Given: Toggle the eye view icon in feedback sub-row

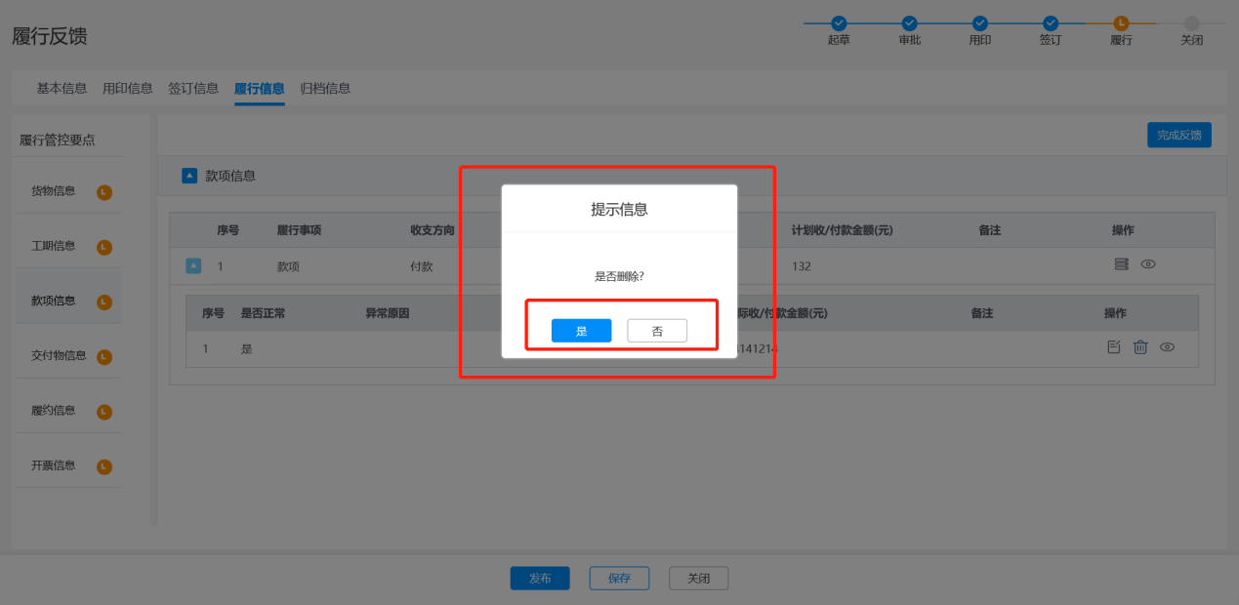Looking at the screenshot, I should tap(1167, 347).
